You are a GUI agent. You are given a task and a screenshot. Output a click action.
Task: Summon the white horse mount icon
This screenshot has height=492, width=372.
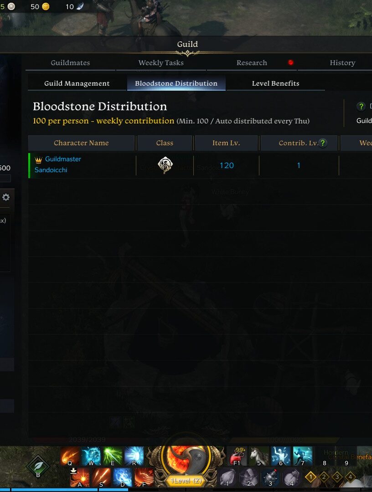259,456
